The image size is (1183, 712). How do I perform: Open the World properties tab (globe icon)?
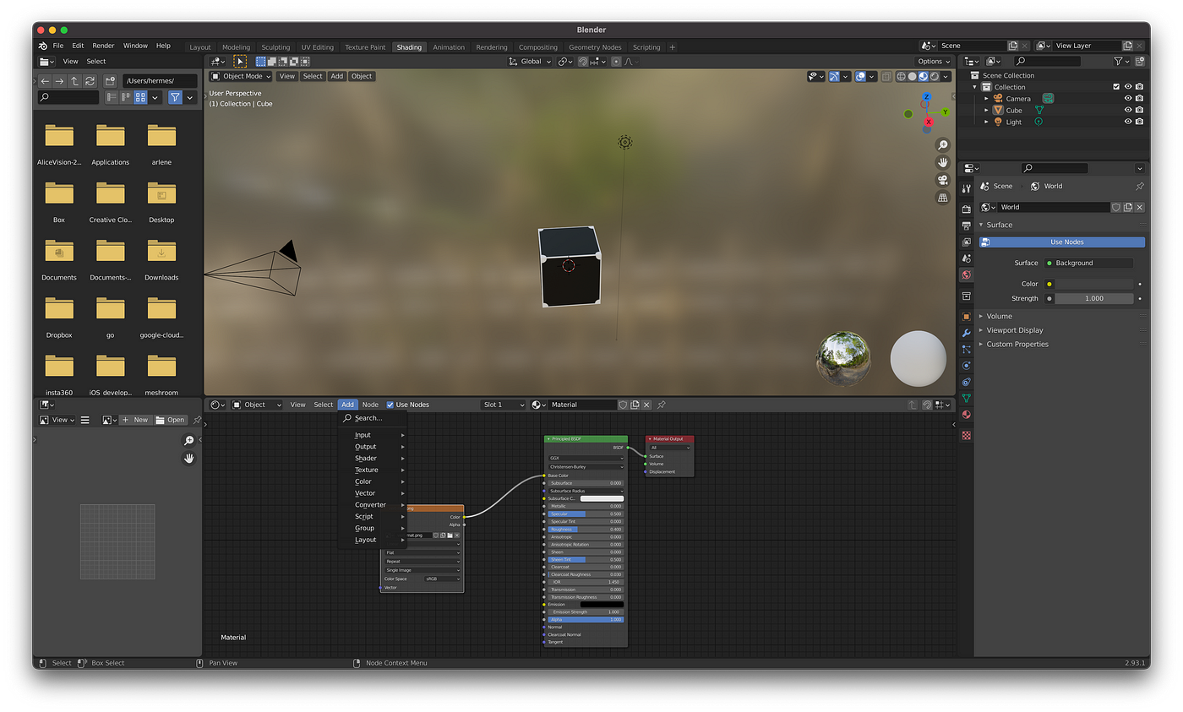[x=967, y=275]
